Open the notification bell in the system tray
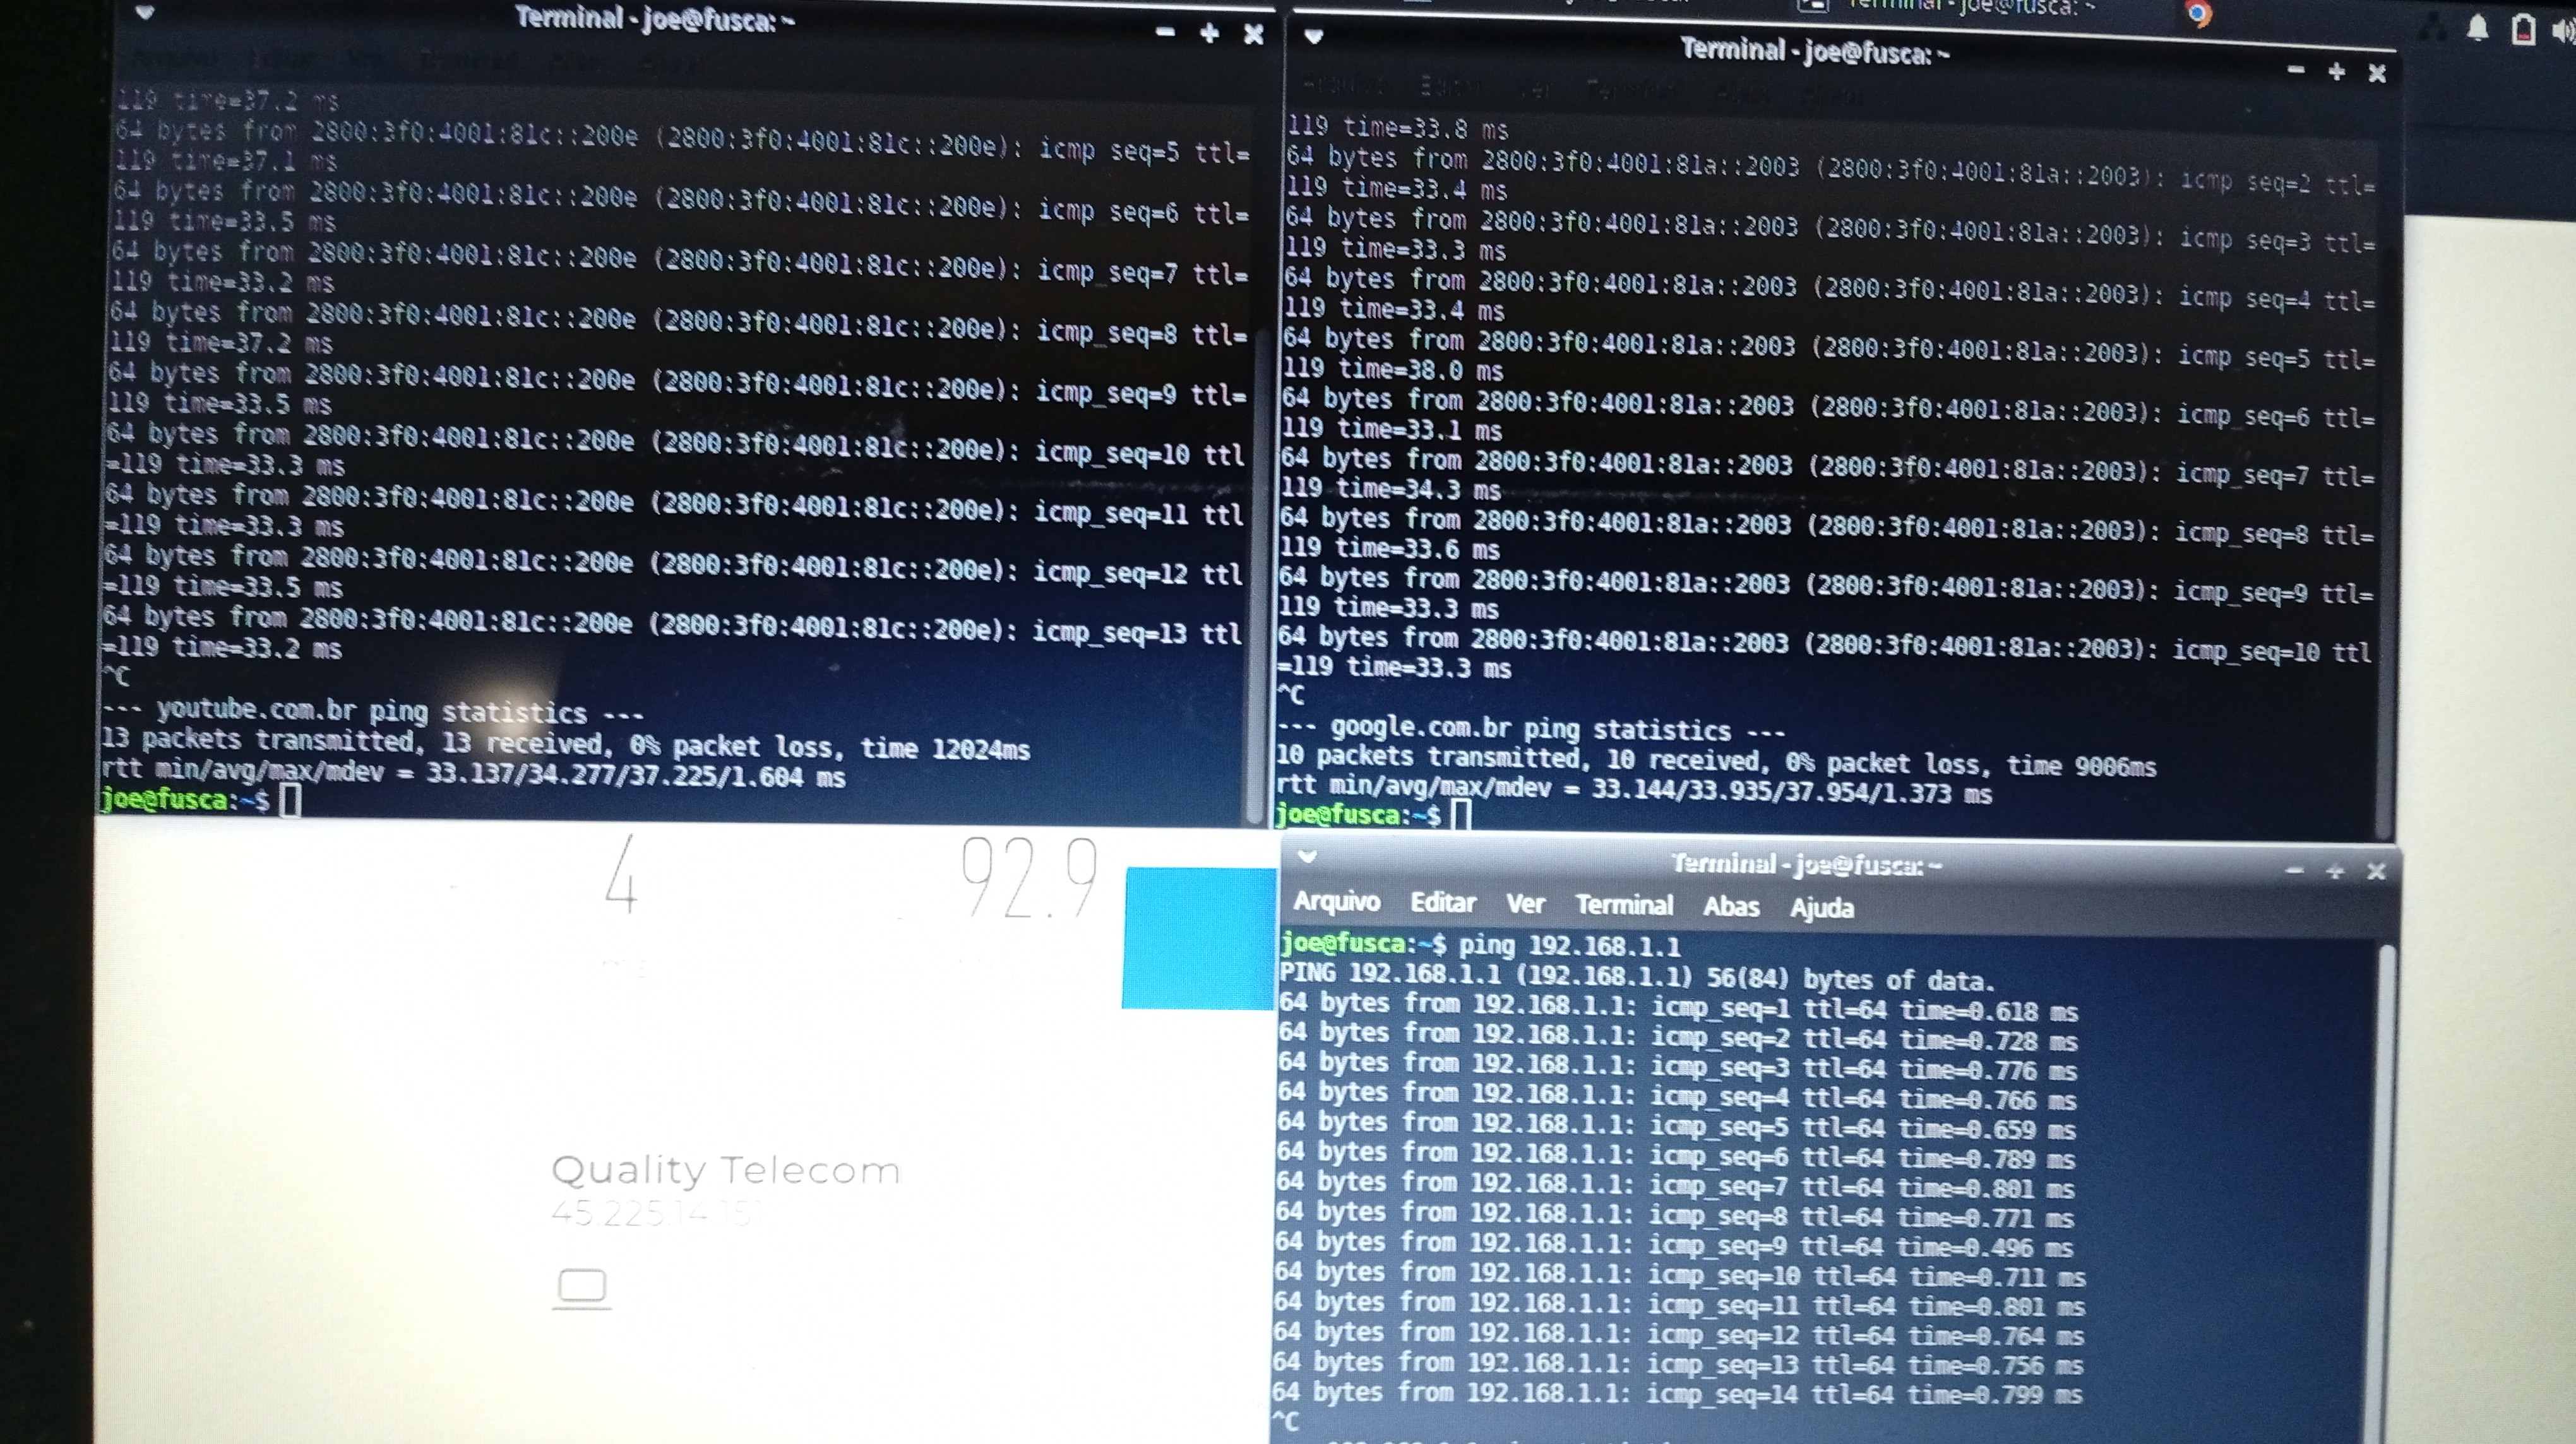The image size is (2576, 1444). (2477, 29)
